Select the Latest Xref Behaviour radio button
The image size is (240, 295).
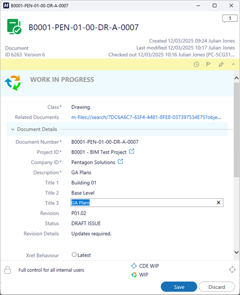pos(74,255)
